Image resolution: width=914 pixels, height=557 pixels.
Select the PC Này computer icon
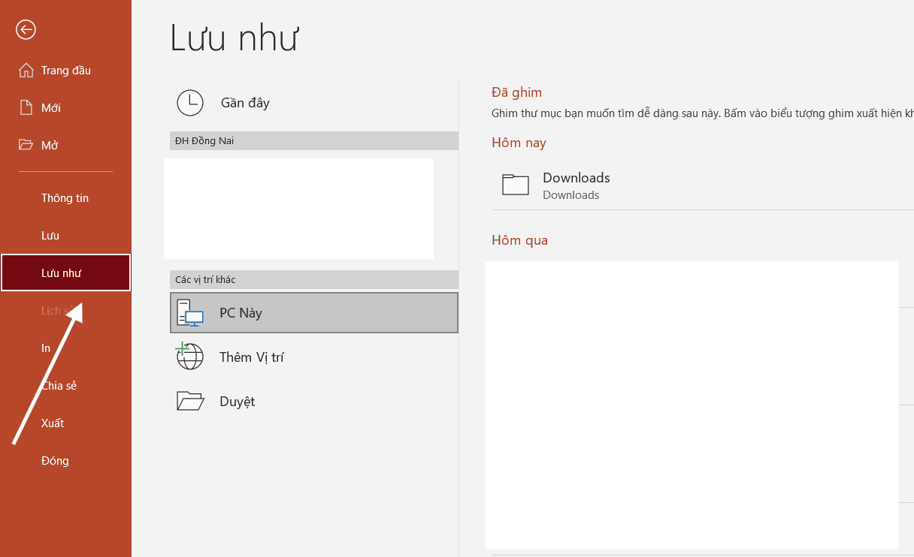pos(189,312)
